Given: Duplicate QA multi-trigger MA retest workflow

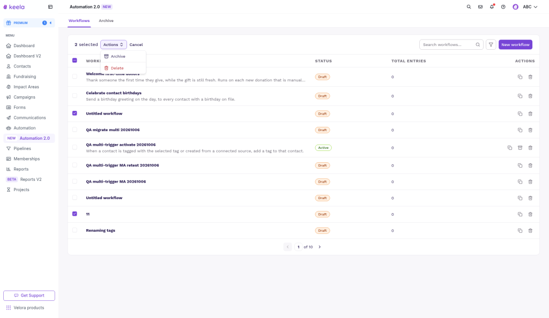Looking at the screenshot, I should (520, 165).
